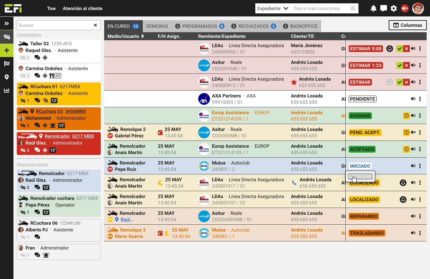
Task: Toggle bell on LOCALIZADO row 240003107 / 02
Action: point(403,200)
